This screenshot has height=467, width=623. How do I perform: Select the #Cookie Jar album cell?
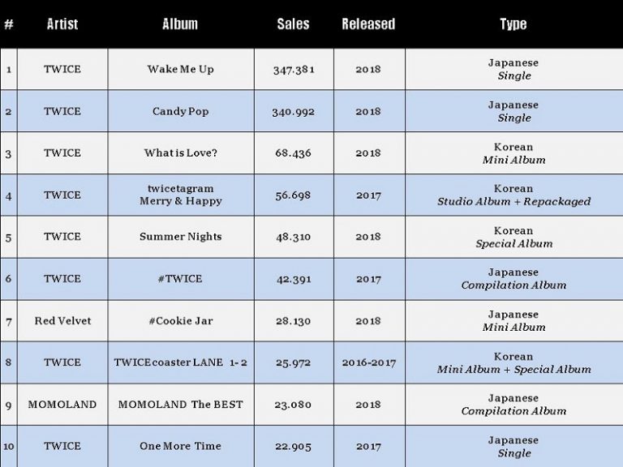(181, 321)
